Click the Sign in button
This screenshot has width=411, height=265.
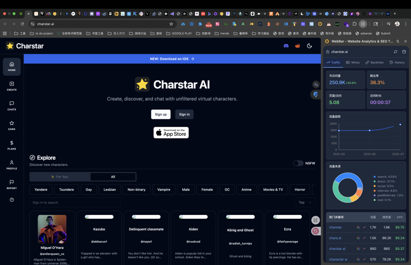click(x=184, y=114)
